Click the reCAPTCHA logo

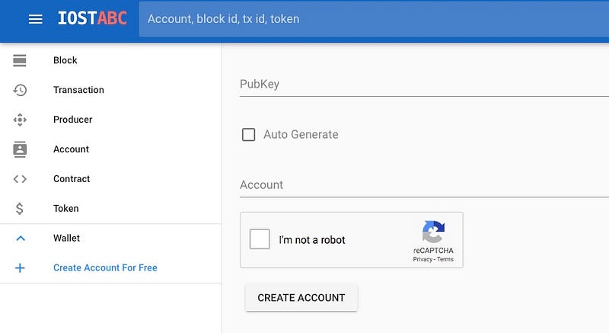[x=433, y=232]
